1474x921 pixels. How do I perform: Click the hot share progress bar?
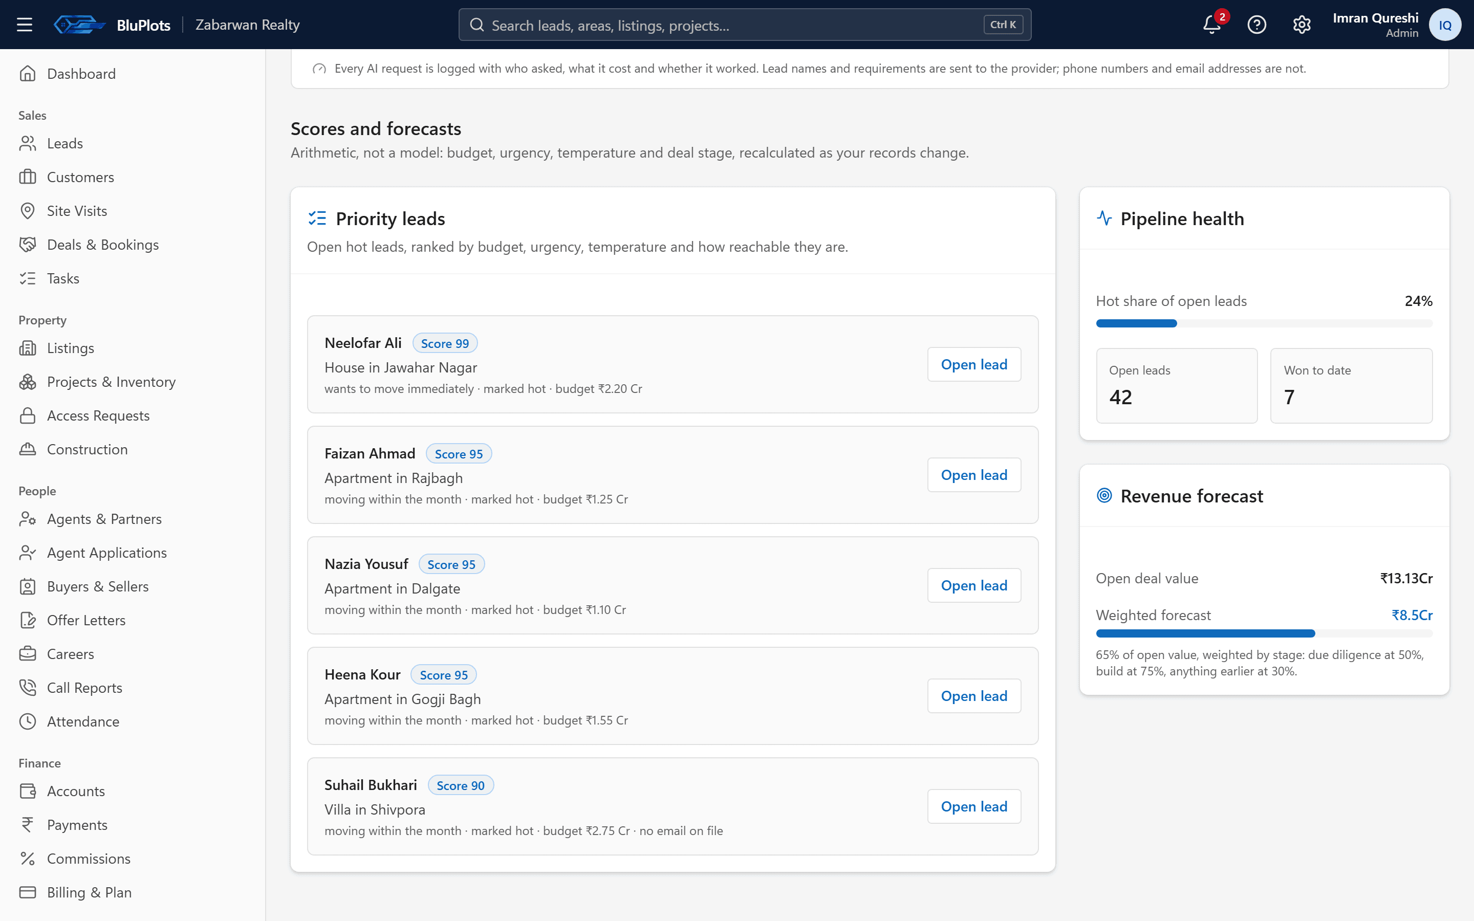pos(1264,323)
